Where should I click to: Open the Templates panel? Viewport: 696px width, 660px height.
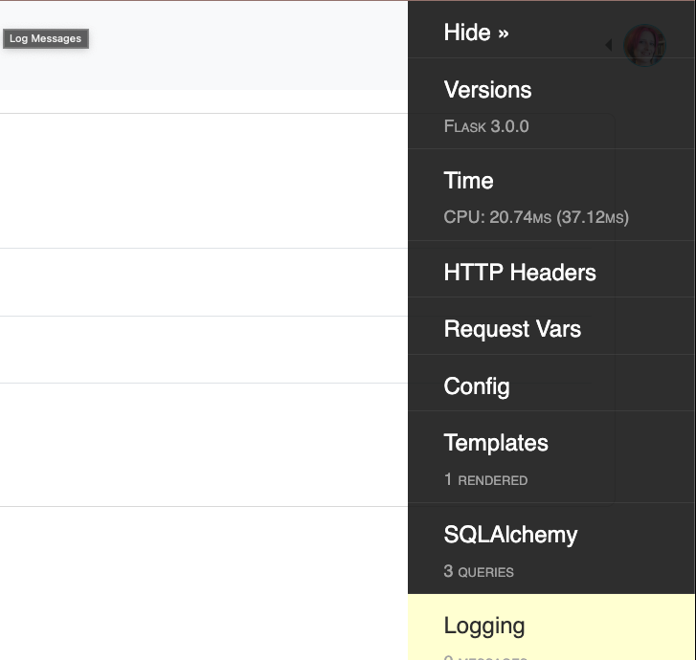pos(496,443)
